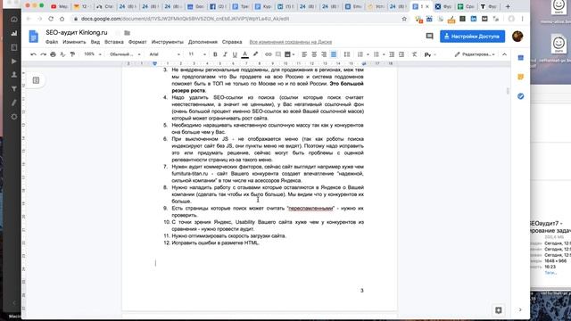
Task: Click the document title SEO-аудит Kinlong.ru
Action: pyautogui.click(x=77, y=32)
